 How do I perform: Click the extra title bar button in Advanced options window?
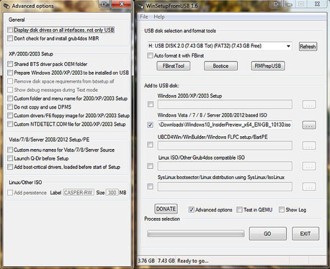(104, 4)
